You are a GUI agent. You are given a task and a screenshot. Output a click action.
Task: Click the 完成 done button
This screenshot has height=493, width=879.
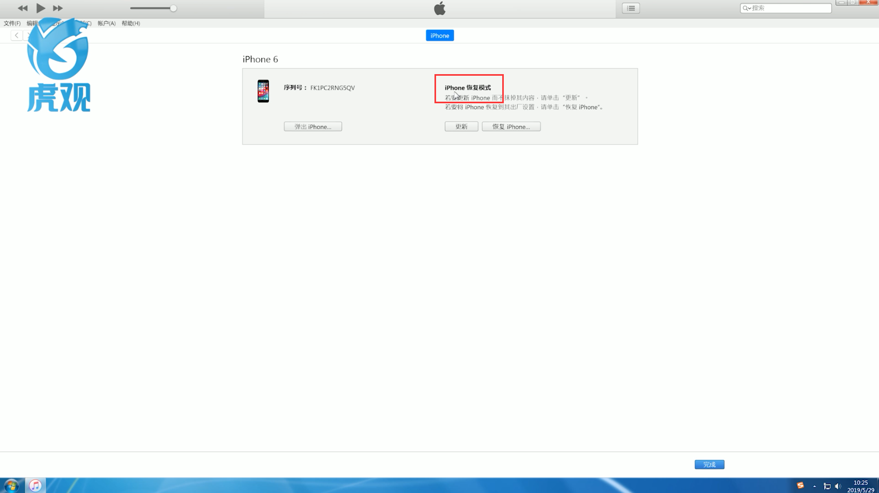pyautogui.click(x=709, y=464)
